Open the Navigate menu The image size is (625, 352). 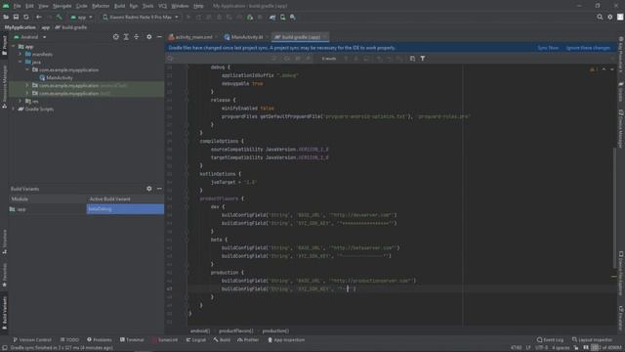[62, 6]
